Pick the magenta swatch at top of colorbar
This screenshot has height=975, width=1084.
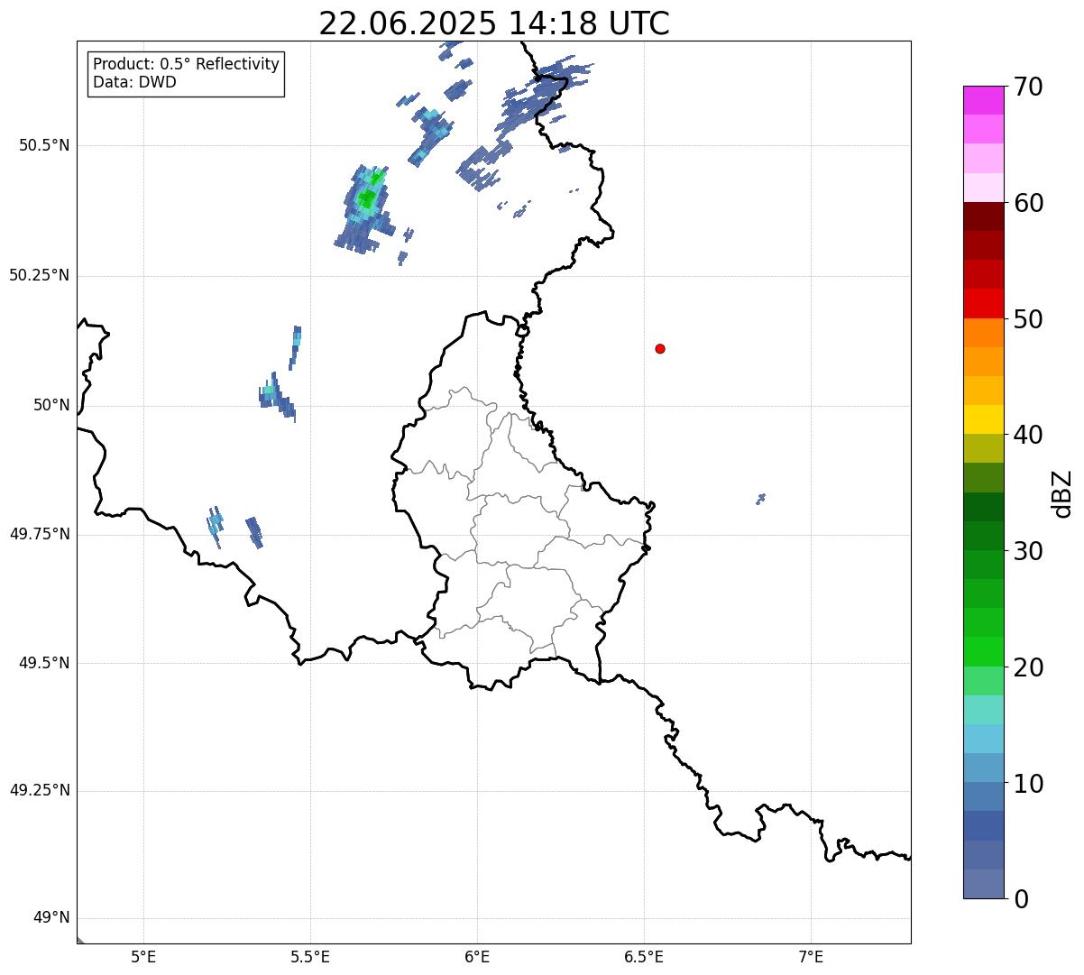[x=983, y=100]
